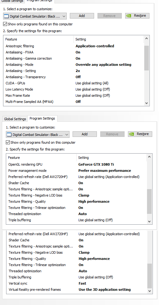The width and height of the screenshot is (159, 305).
Task: Switch to Global Settings tab in middle panel
Action: 15,119
